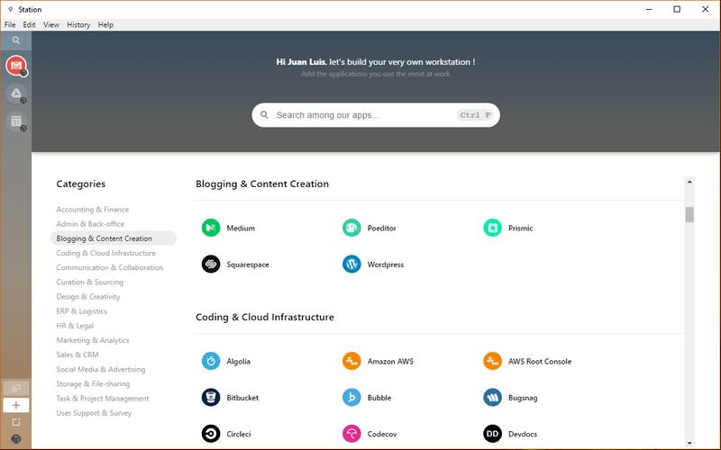
Task: Maximize the Station window
Action: click(677, 9)
